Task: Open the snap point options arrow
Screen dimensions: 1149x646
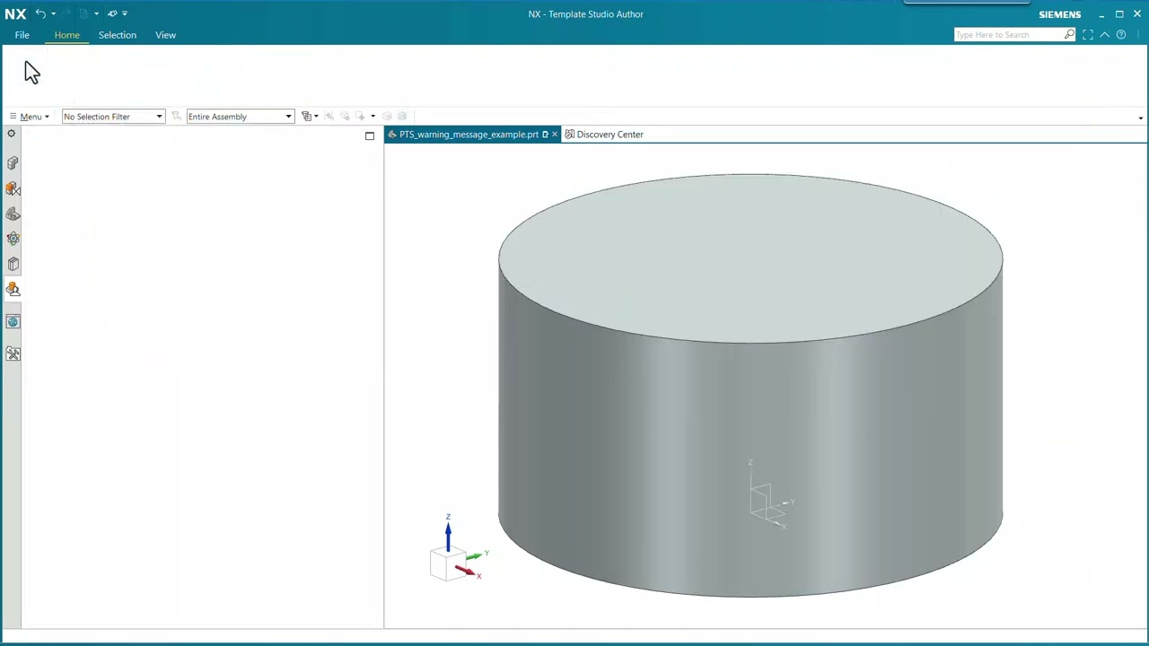Action: click(373, 117)
